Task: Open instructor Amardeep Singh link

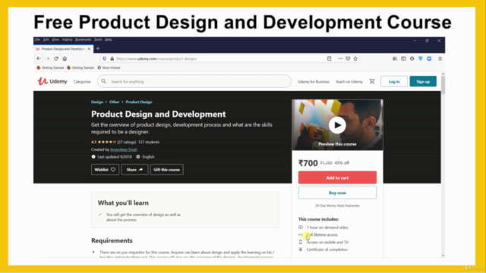Action: [124, 149]
